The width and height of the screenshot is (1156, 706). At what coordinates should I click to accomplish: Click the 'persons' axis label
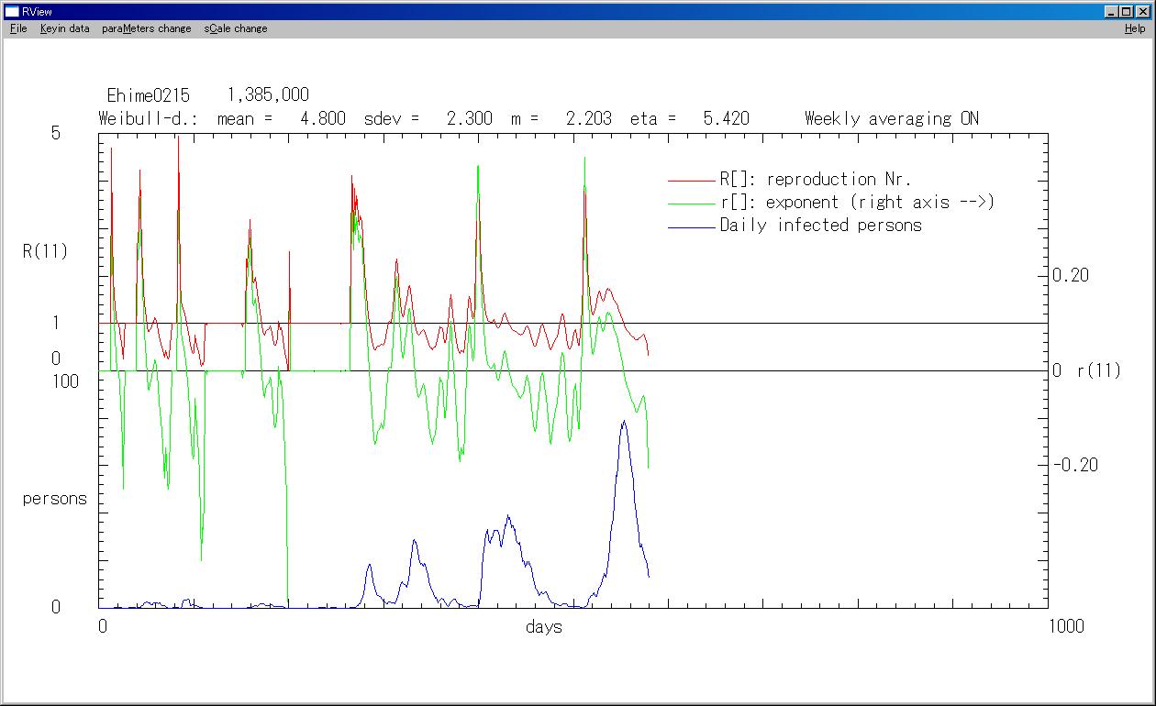coord(55,499)
